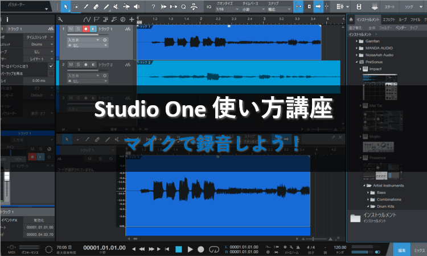Disable record arm on Track 1
427x256 pixels.
[x=85, y=29]
